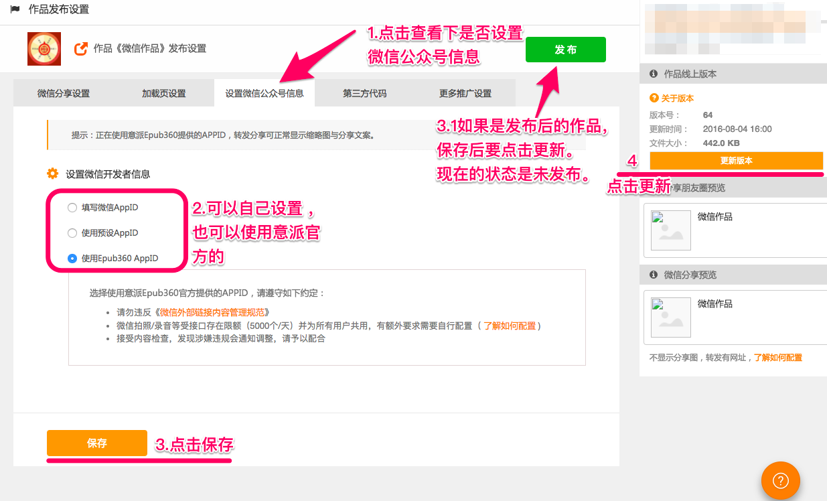Click the moments preview image placeholder thumbnail

670,230
